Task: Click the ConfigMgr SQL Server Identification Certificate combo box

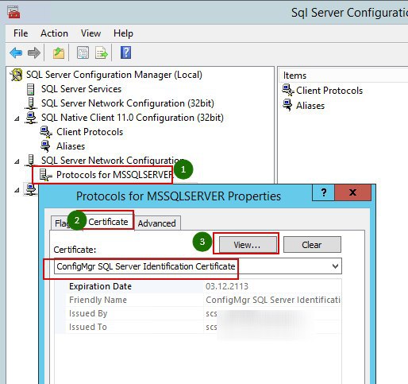Action: 198,266
